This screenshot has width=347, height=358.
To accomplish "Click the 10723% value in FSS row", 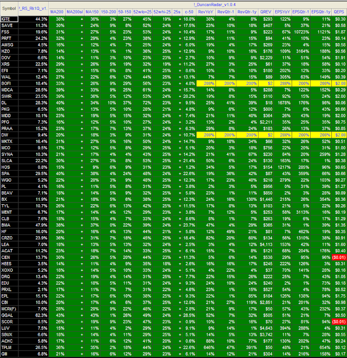I will [x=301, y=32].
